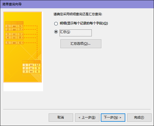This screenshot has width=154, height=126.
Task: Click the wizard illustration preview image
Action: 23,47
